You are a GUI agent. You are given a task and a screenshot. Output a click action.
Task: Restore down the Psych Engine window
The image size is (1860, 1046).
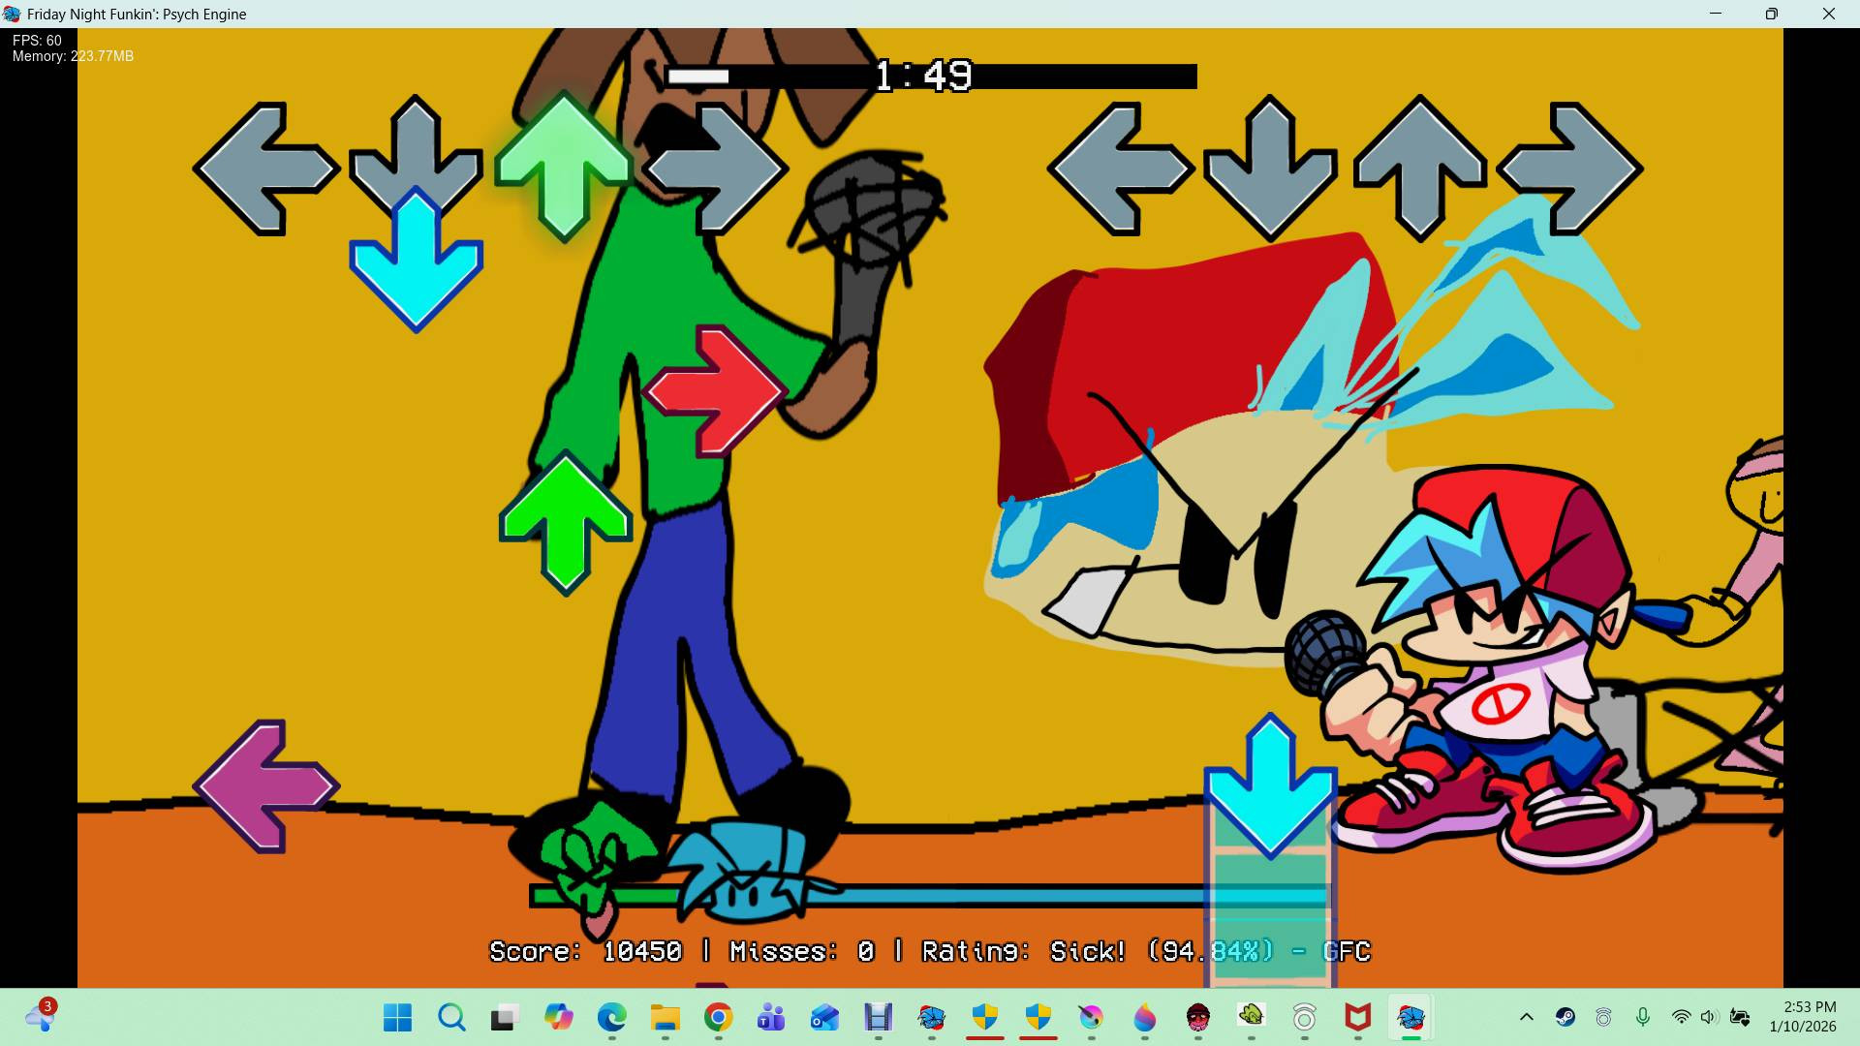(x=1772, y=14)
